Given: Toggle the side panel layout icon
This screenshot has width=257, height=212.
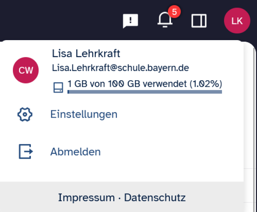Looking at the screenshot, I should pos(199,21).
